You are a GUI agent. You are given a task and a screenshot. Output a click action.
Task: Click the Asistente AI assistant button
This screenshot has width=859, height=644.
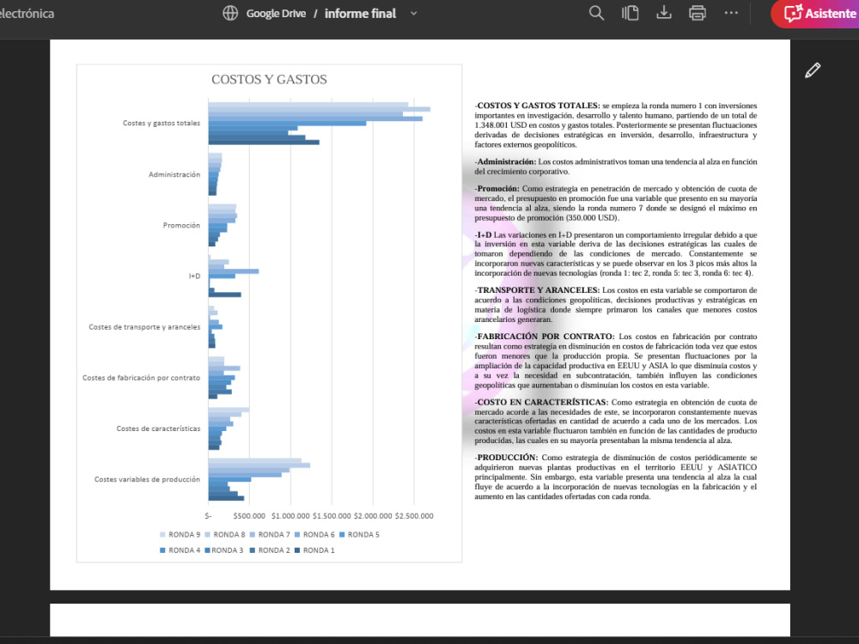(816, 13)
